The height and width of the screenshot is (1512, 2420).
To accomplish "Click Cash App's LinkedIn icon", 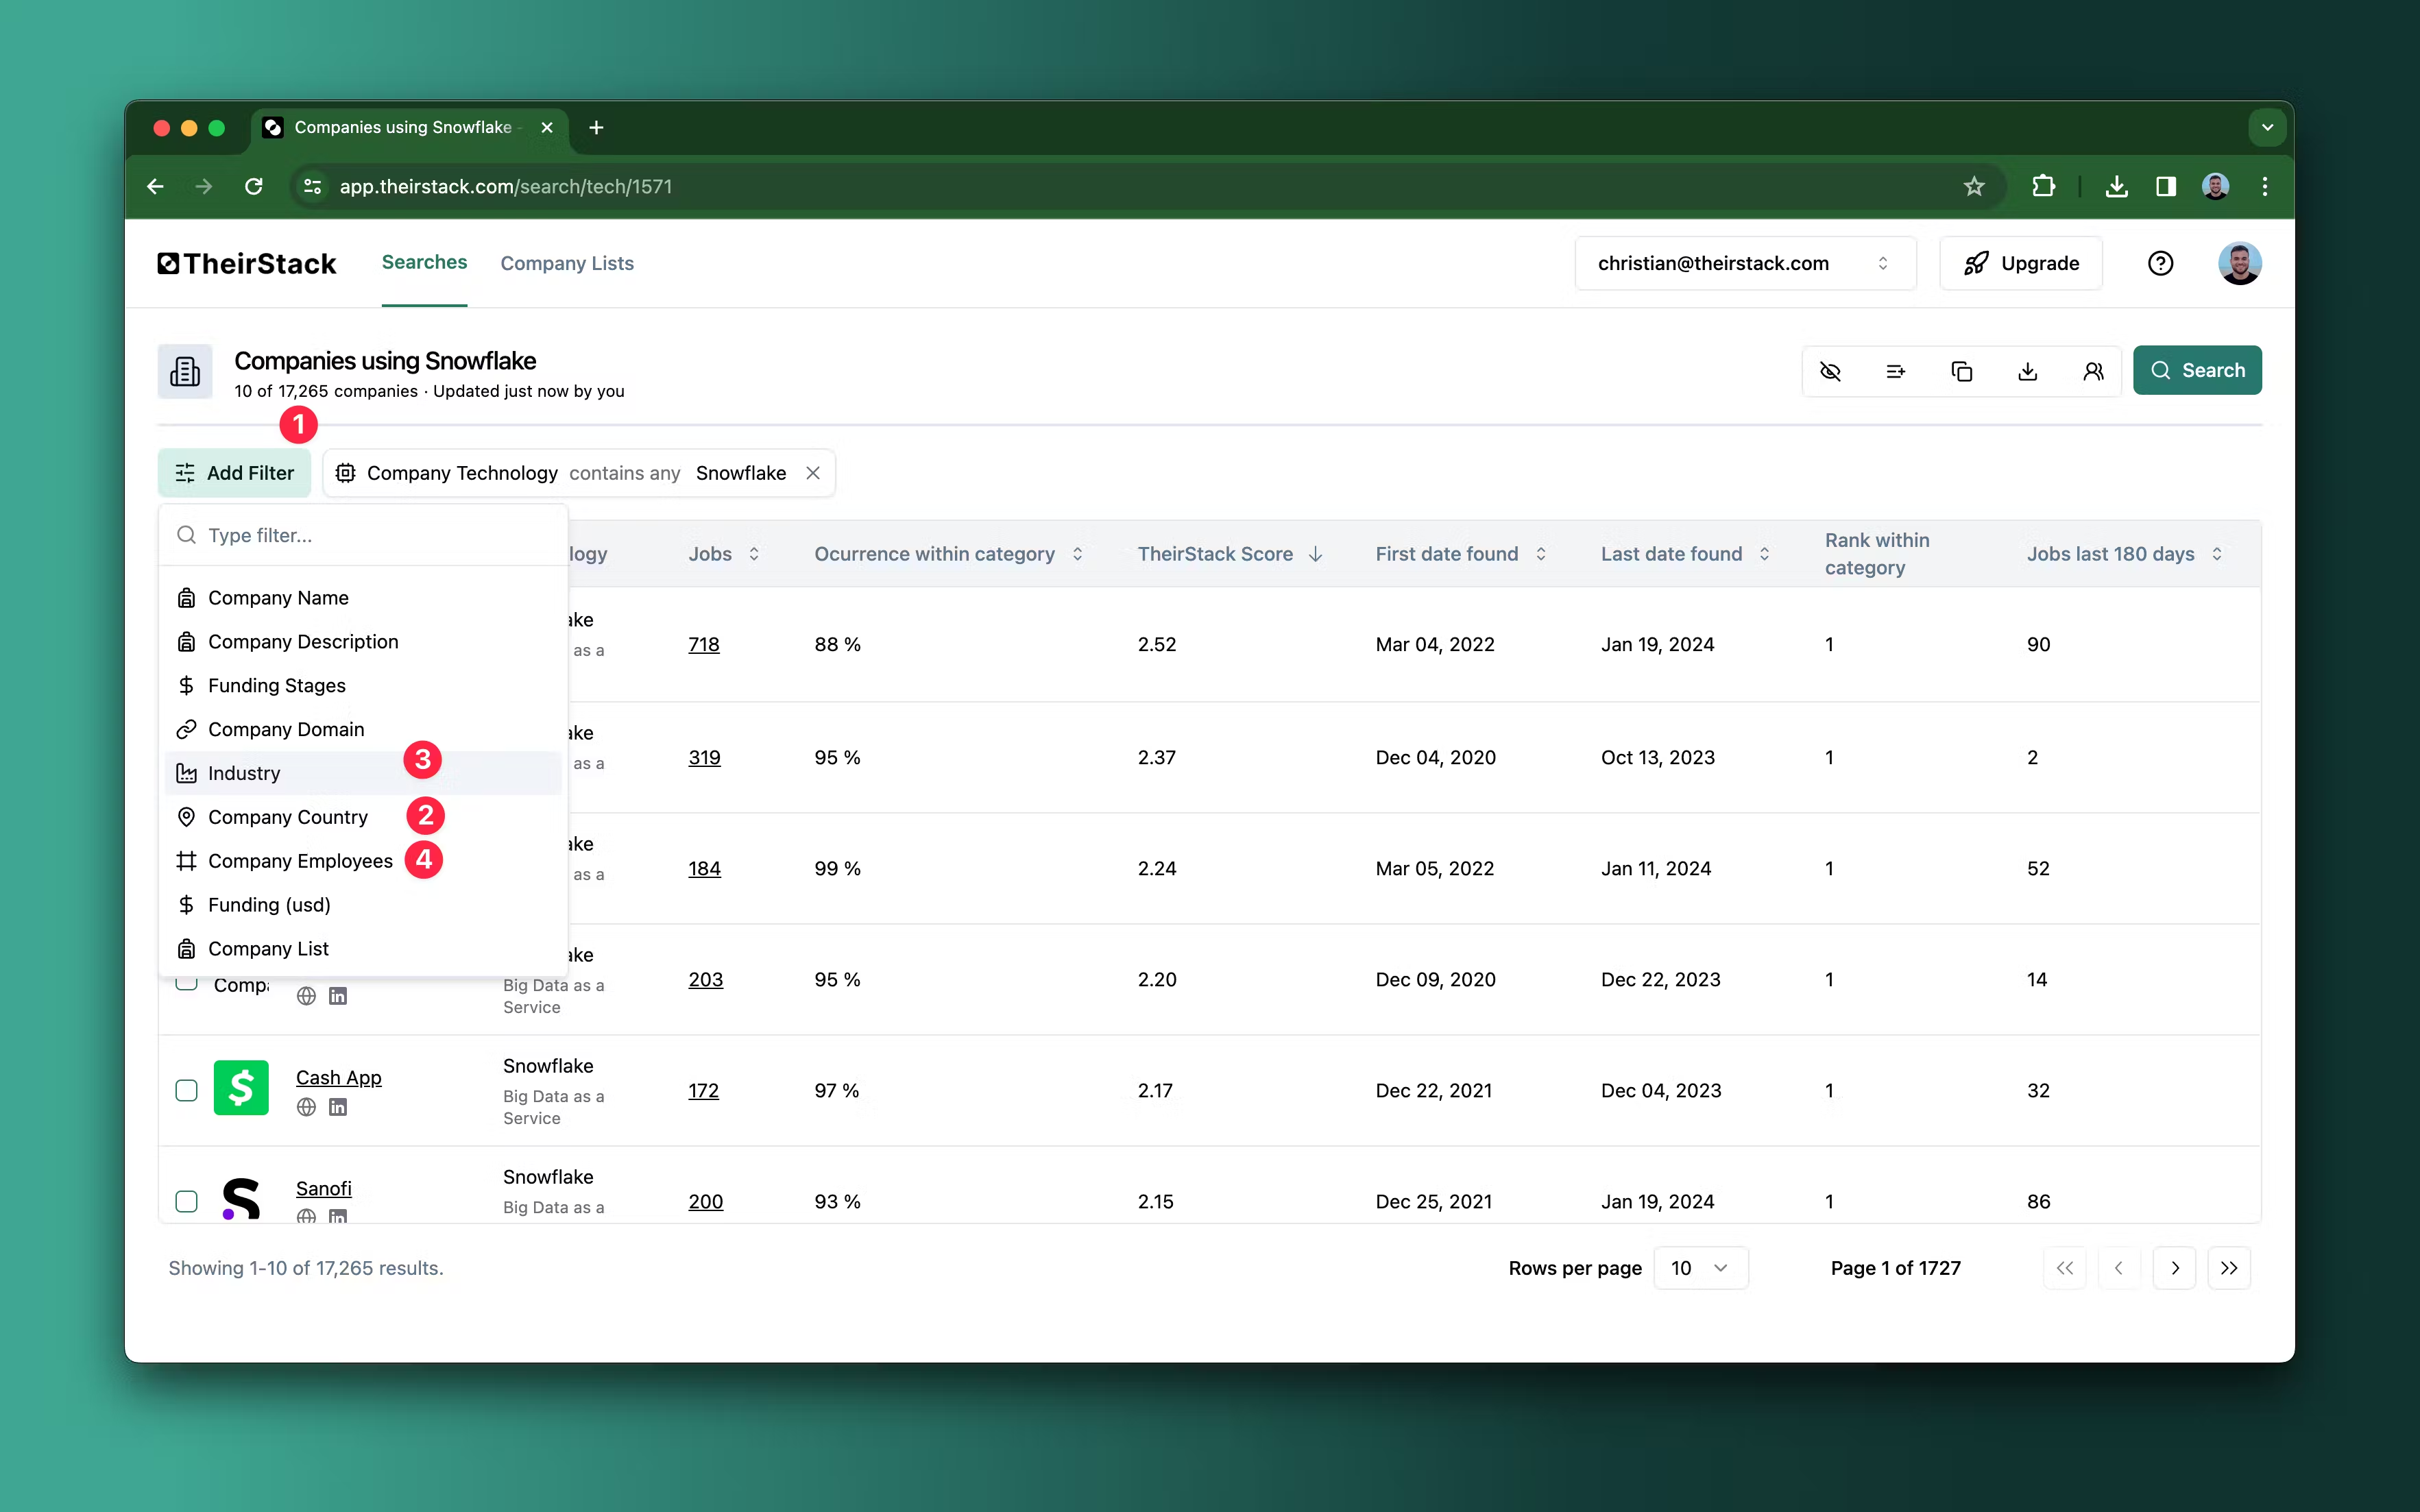I will tap(338, 1107).
